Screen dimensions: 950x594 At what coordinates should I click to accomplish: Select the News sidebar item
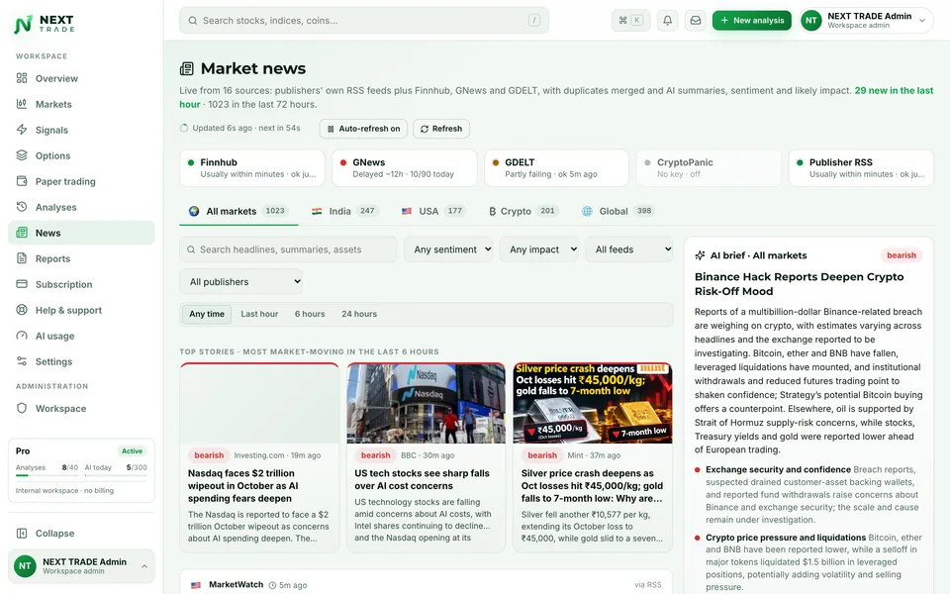[x=81, y=233]
